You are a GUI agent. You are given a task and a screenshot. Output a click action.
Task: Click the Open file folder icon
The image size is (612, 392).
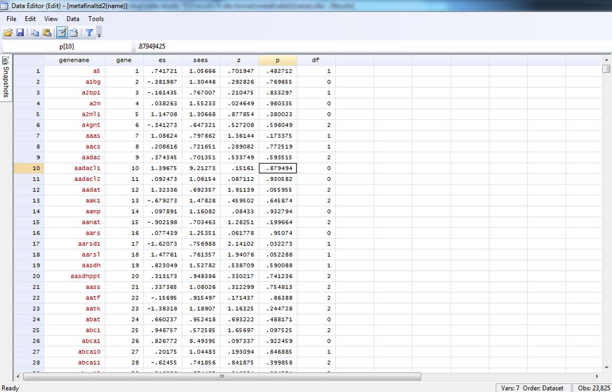tap(8, 33)
